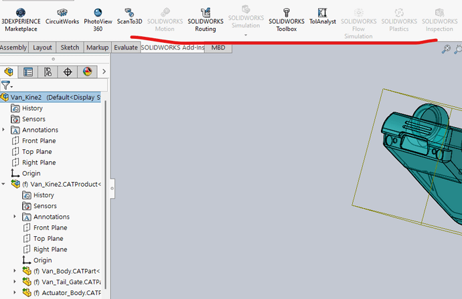Select the Front Plane under Van_Kine2 root

click(39, 140)
